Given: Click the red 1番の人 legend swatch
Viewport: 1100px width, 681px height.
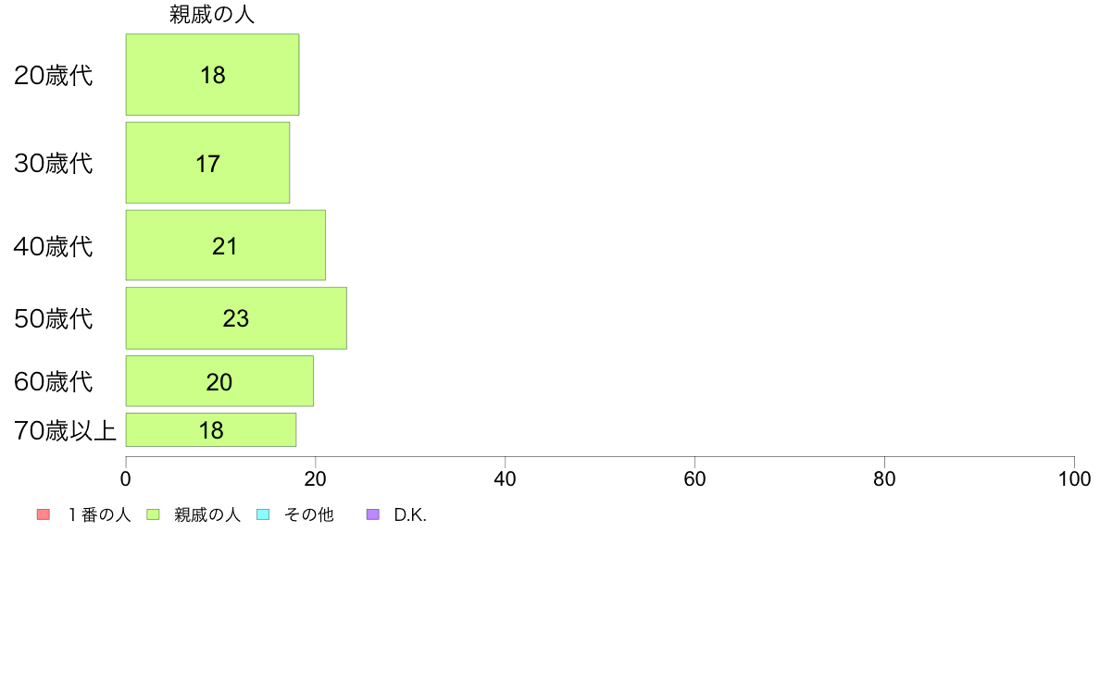Looking at the screenshot, I should click(x=44, y=514).
